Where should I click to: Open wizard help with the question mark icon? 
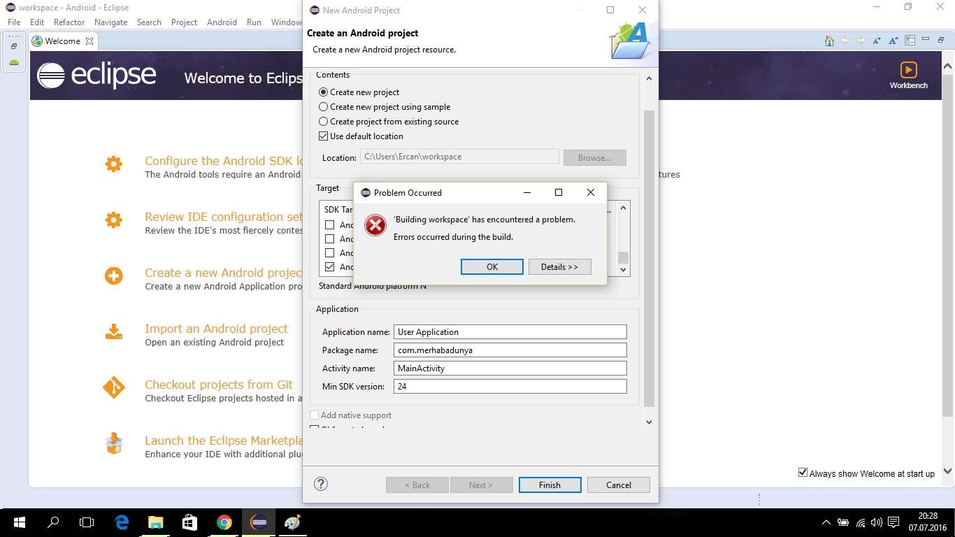(x=321, y=484)
